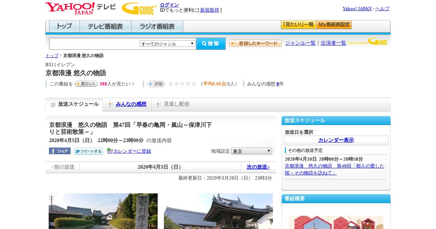This screenshot has width=436, height=229.
Task: Click the トップ breadcrumb link
Action: (x=52, y=55)
